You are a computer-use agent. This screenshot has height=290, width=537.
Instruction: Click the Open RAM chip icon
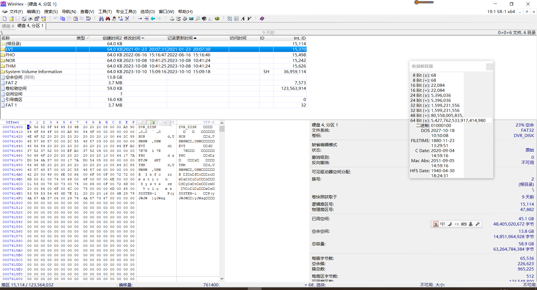[185, 19]
